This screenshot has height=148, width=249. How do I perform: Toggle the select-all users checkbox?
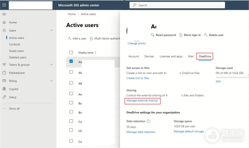71,52
